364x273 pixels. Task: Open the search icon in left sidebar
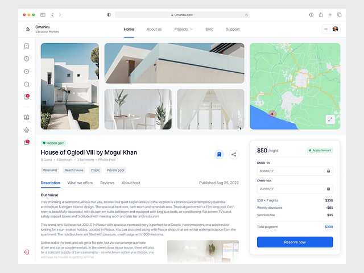27,84
